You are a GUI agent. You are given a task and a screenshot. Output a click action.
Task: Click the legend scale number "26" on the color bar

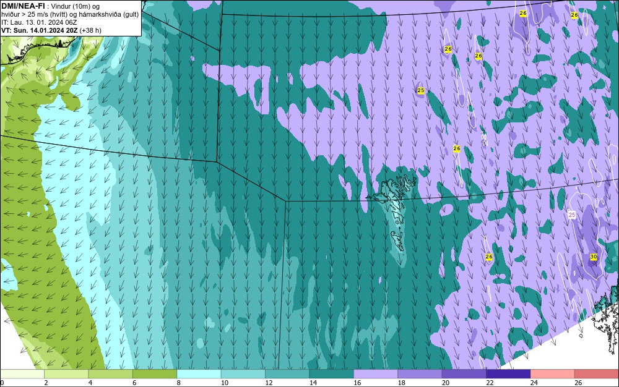[578, 383]
